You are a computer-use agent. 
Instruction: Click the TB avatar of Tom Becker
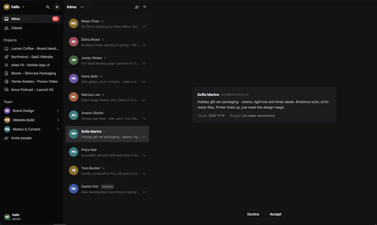pos(74,170)
